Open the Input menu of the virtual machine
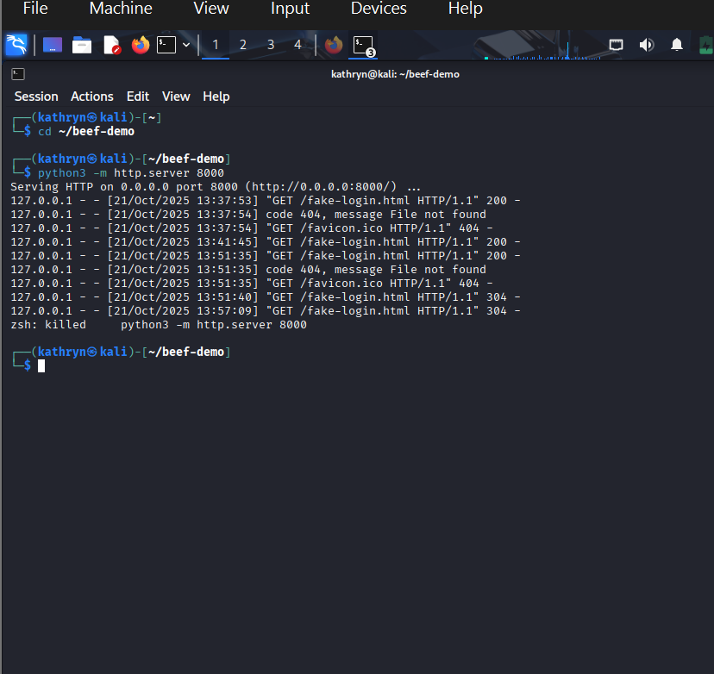This screenshot has height=674, width=714. [290, 9]
